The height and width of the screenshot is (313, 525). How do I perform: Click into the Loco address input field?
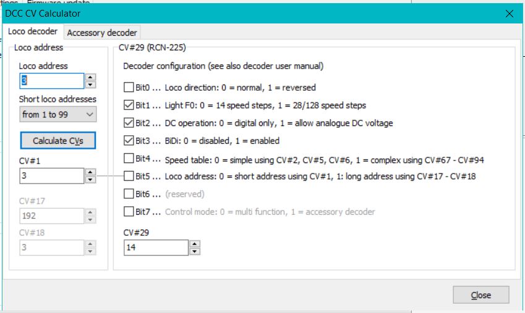(x=51, y=81)
